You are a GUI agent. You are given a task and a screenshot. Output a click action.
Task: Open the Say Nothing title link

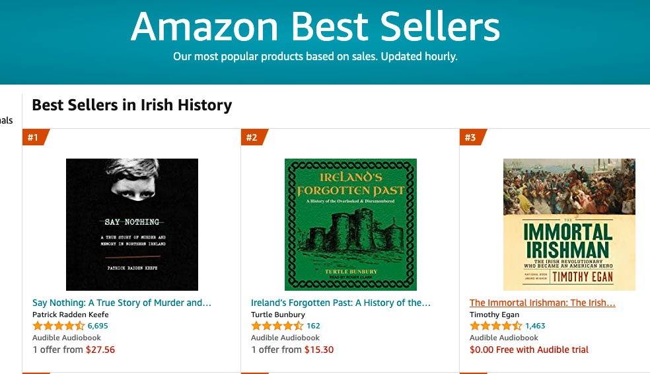(122, 303)
